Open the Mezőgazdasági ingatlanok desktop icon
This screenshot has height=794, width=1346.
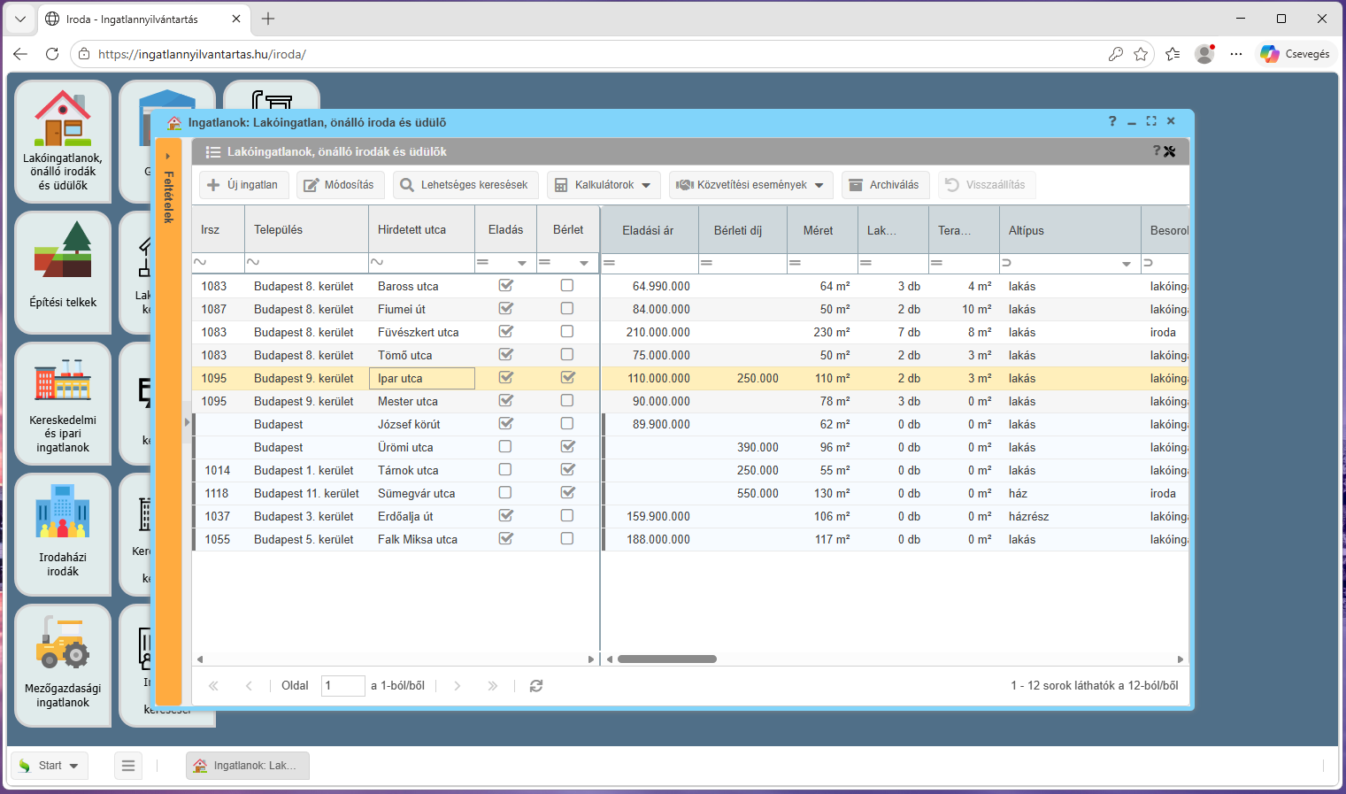coord(63,666)
